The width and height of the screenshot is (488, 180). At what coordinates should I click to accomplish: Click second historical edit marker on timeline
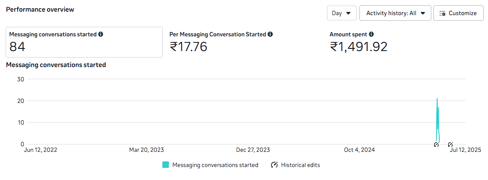[x=450, y=144]
